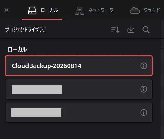
Task: Select the CloudBackup-20260814 library
Action: click(x=79, y=66)
